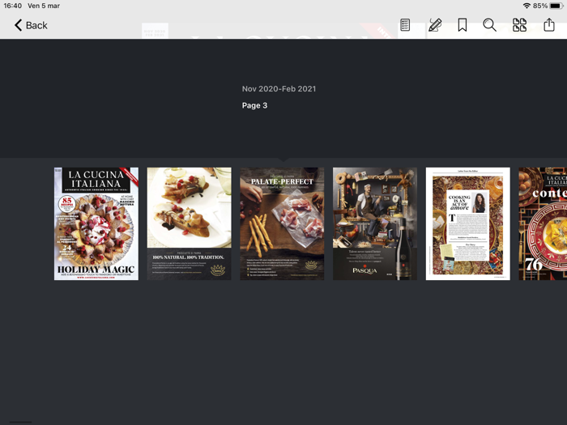Open the '100% Natural, 100% Tradition' page thumbnail

pos(189,223)
